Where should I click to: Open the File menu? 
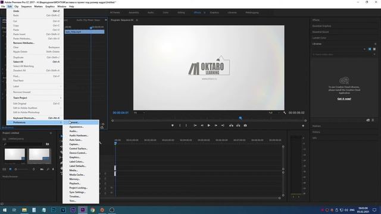(3, 7)
